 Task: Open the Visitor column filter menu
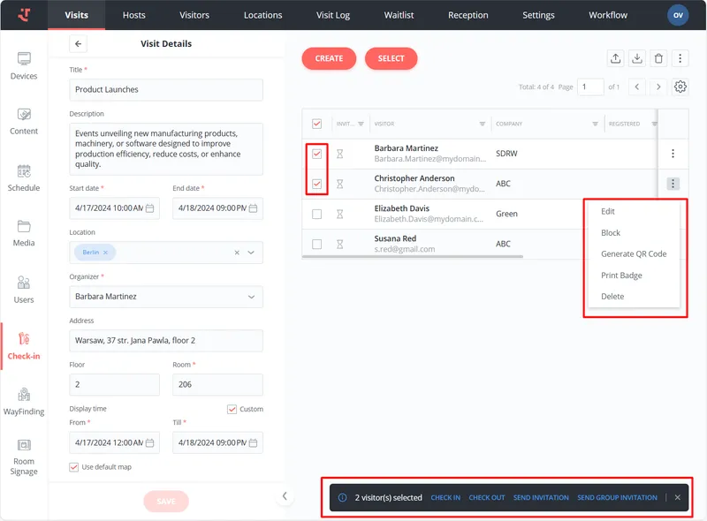click(482, 124)
